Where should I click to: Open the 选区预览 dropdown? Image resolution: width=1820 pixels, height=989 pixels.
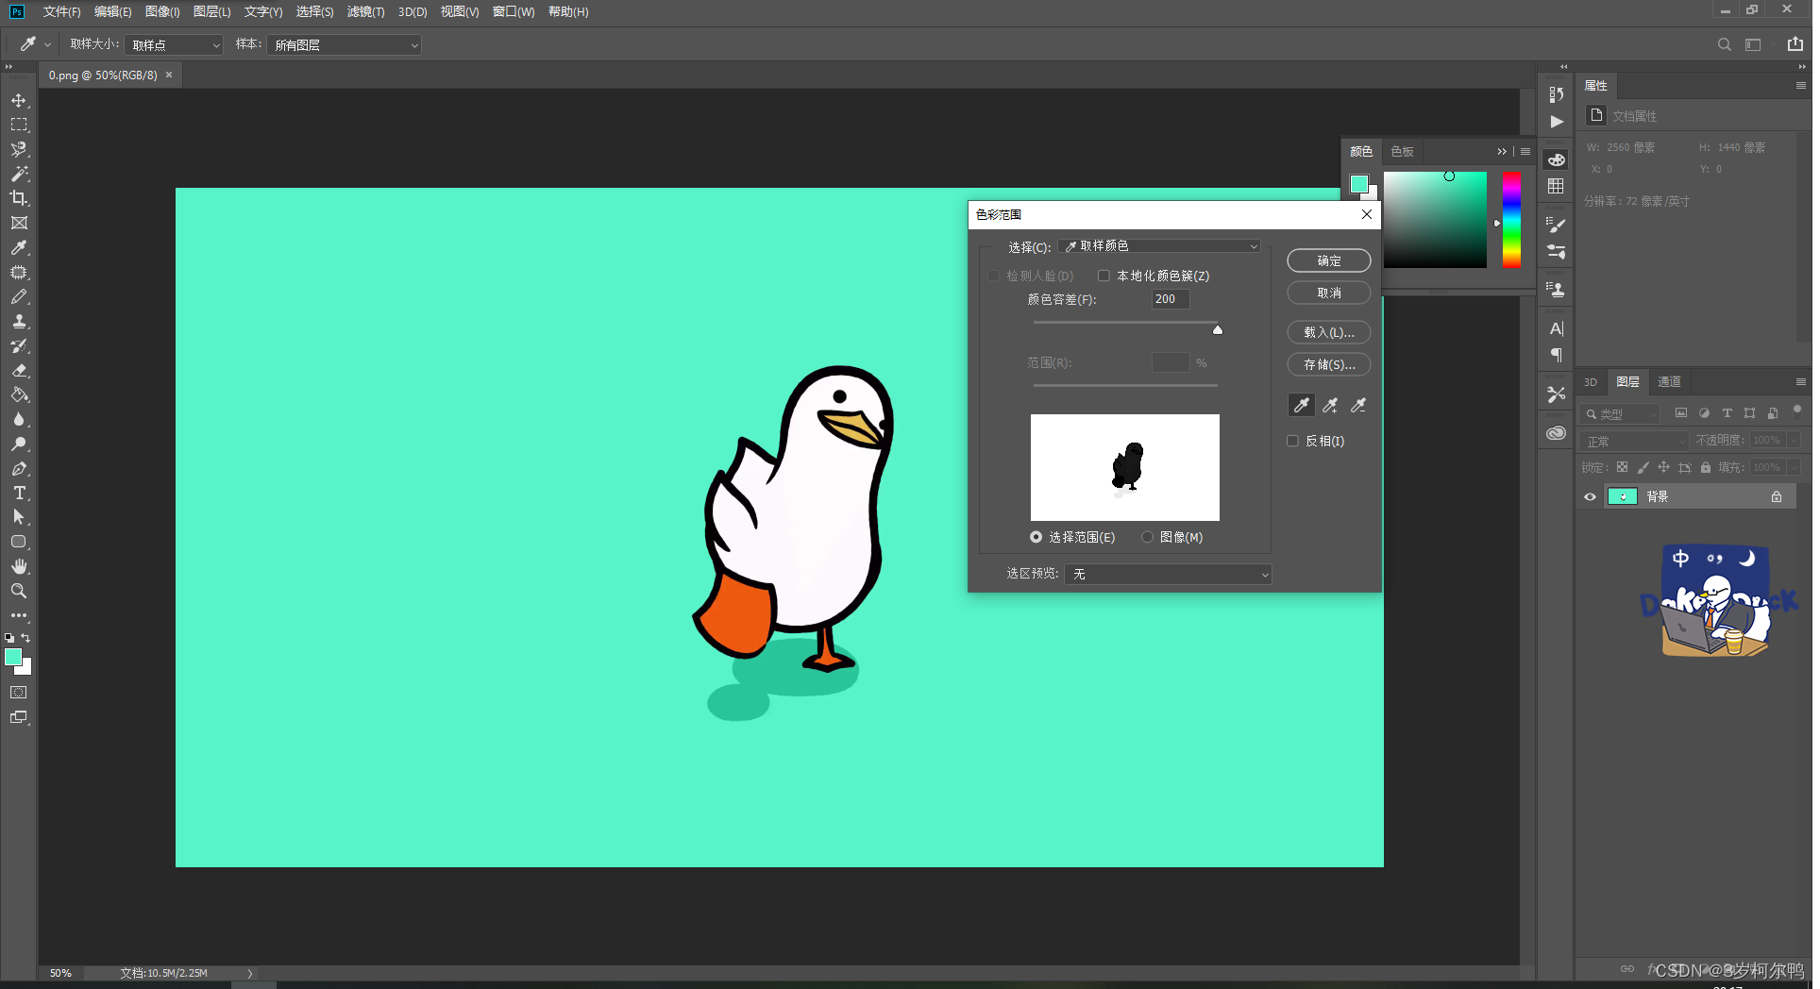click(x=1169, y=574)
